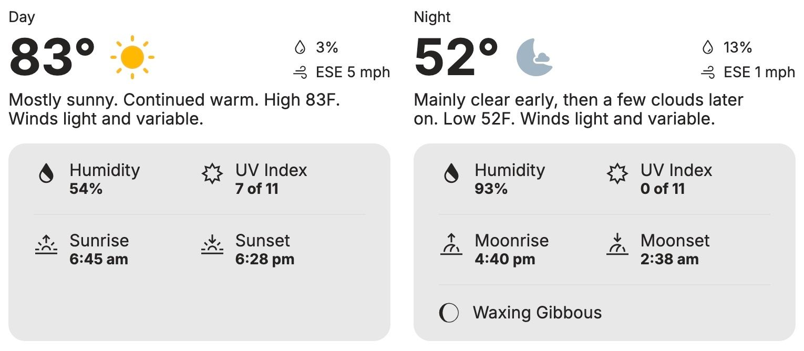This screenshot has height=351, width=804.
Task: Click the daytime wind icon beside ESE 5 mph
Action: (x=301, y=72)
